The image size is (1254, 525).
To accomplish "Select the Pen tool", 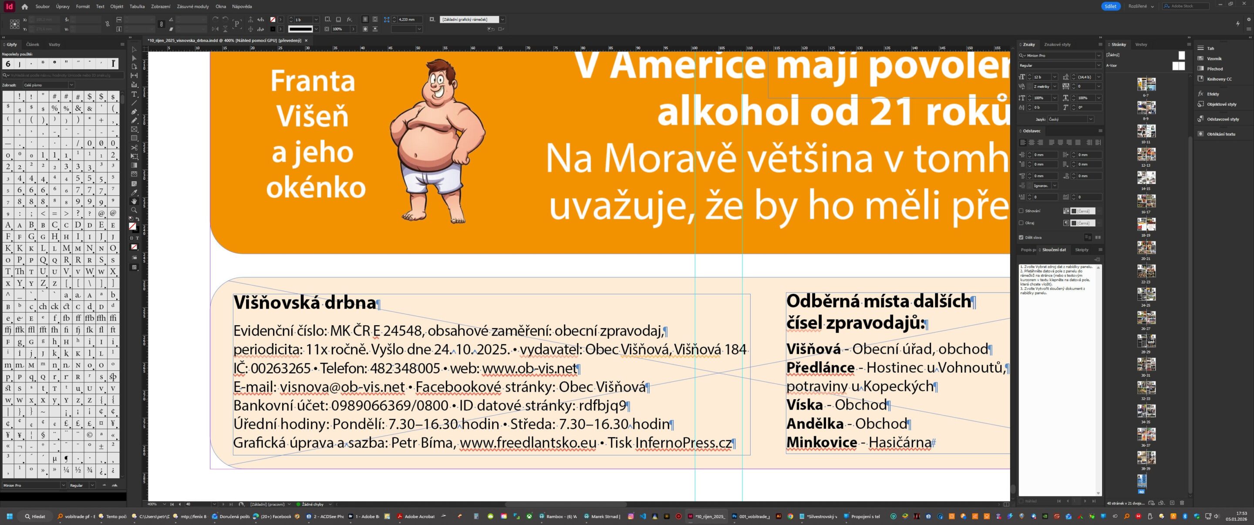I will [135, 112].
